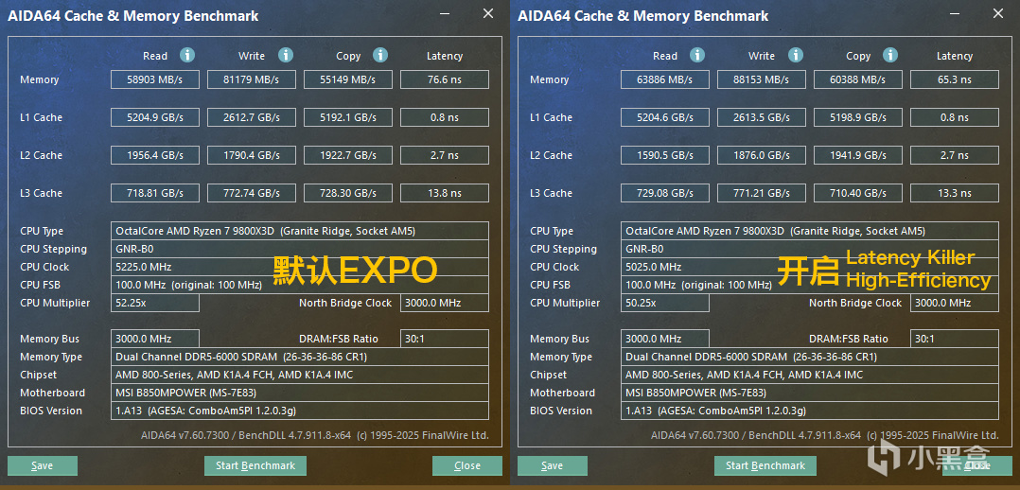The height and width of the screenshot is (490, 1020).
Task: Click Start Benchmark in right AIDA64 window
Action: pos(765,465)
